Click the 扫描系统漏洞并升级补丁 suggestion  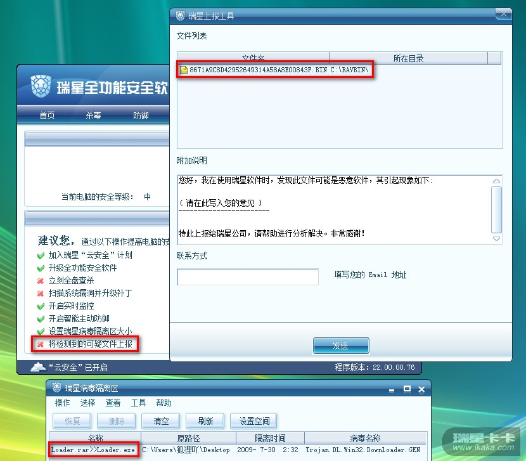(90, 294)
